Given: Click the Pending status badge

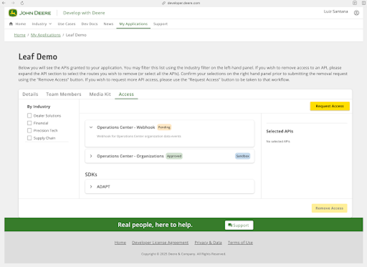Looking at the screenshot, I should pyautogui.click(x=164, y=127).
